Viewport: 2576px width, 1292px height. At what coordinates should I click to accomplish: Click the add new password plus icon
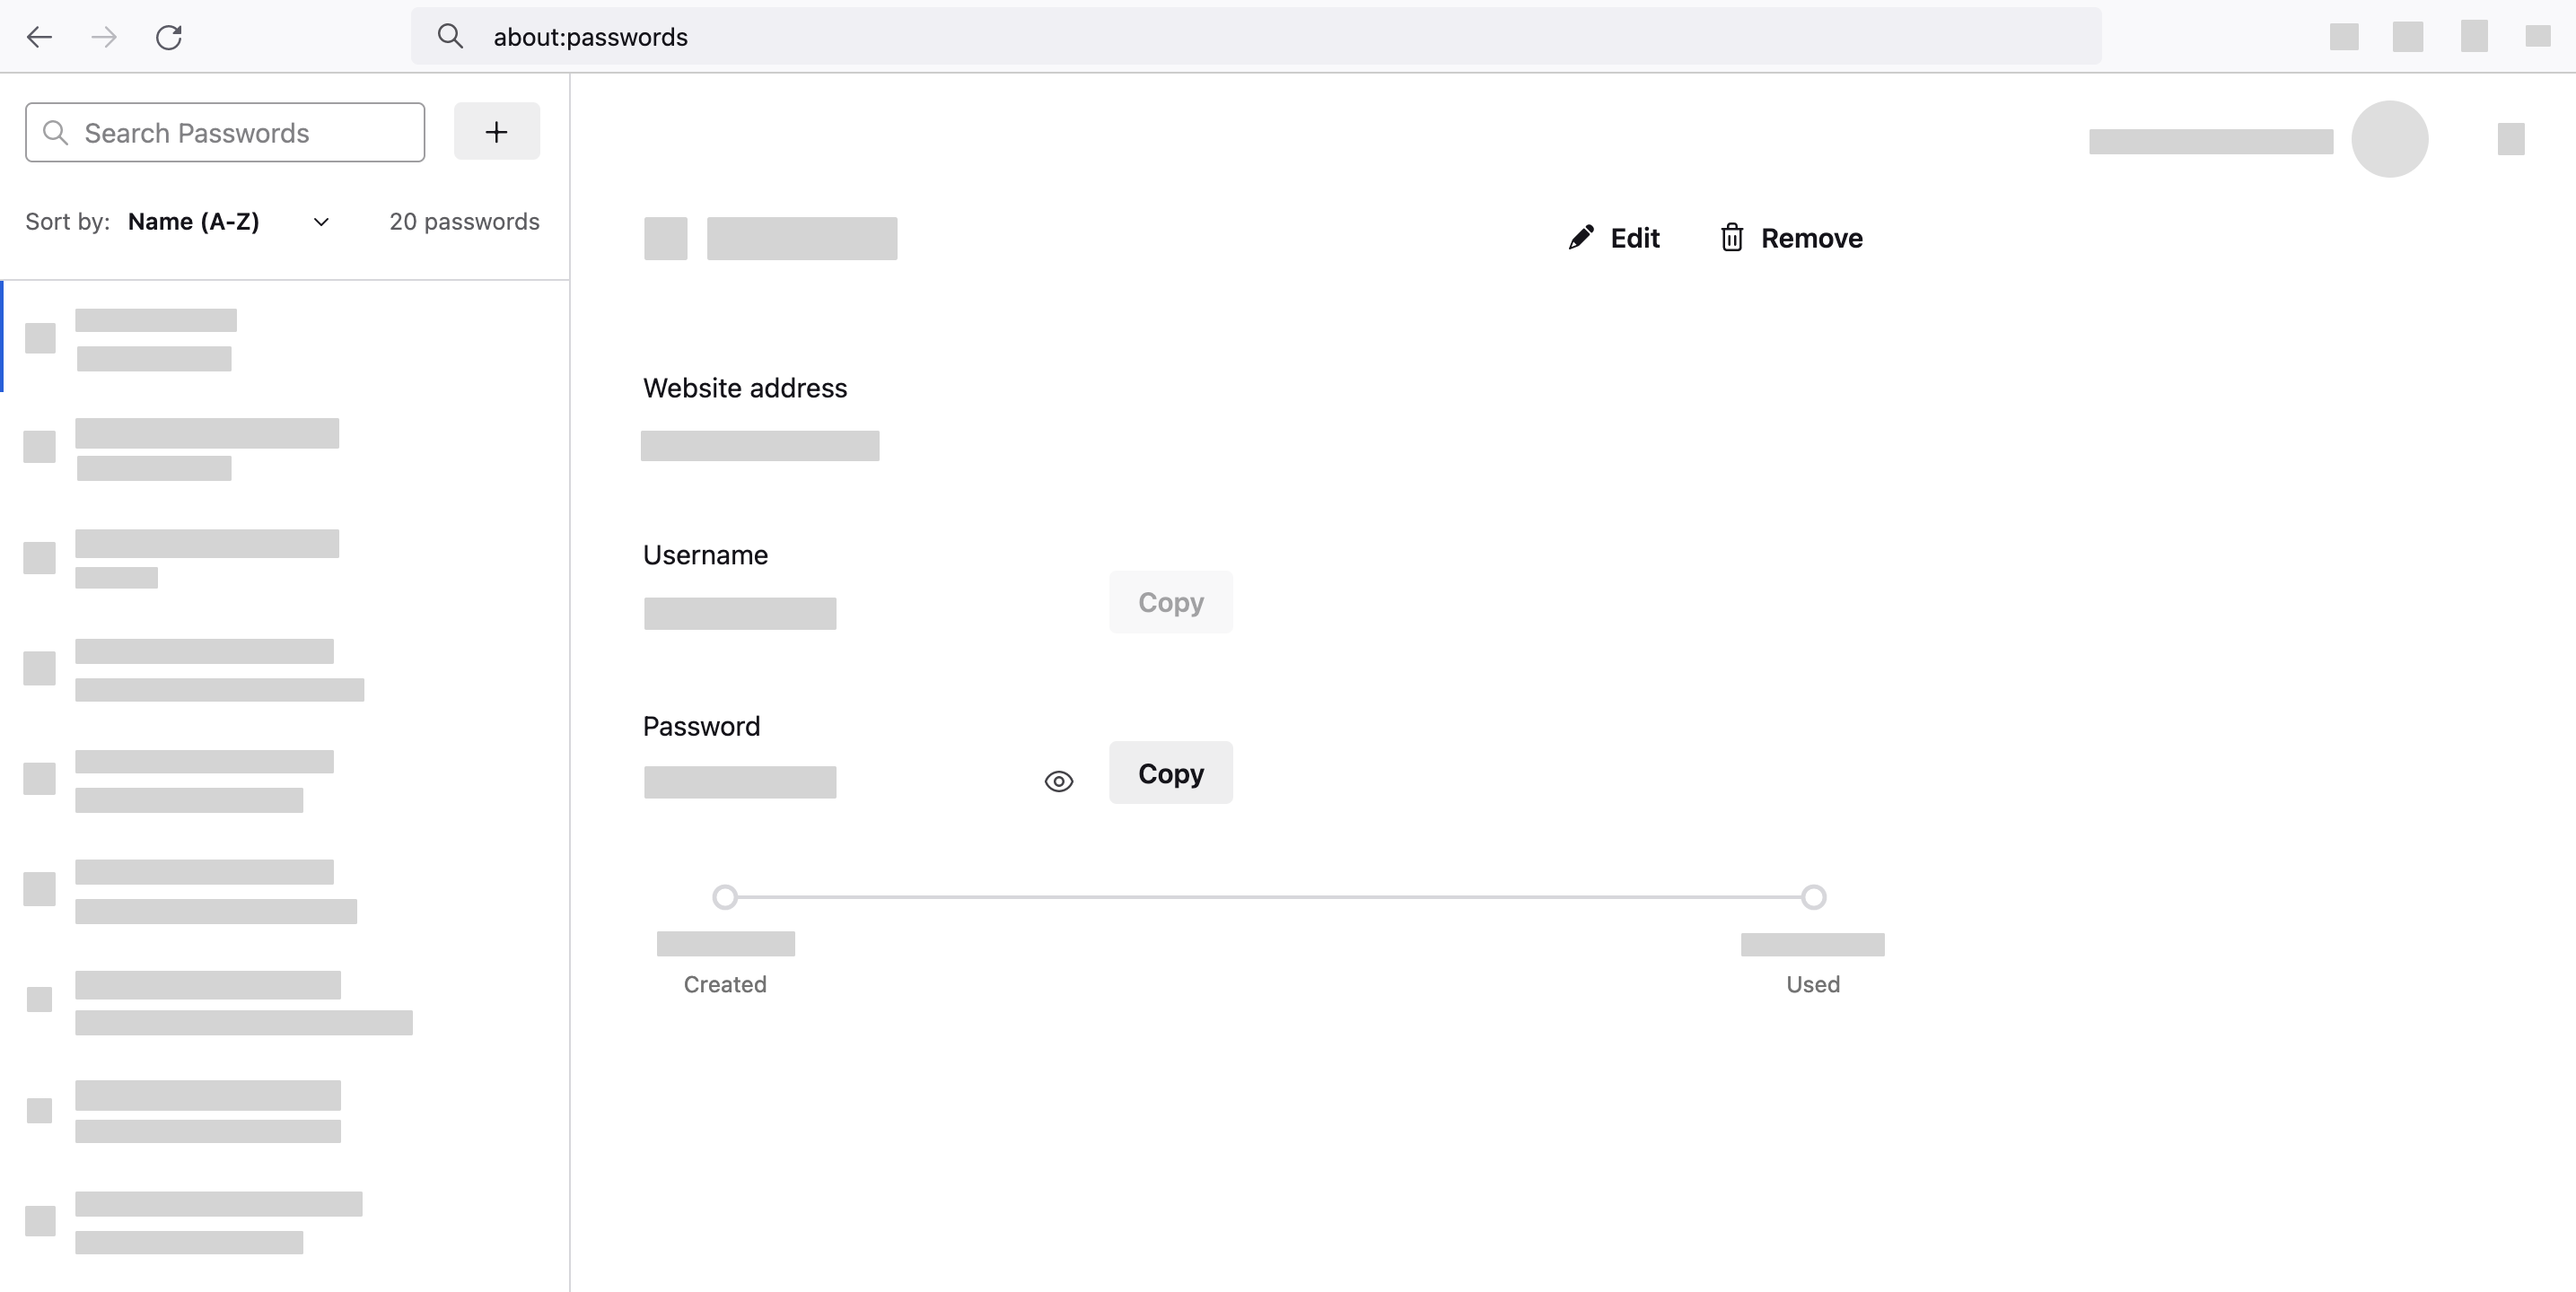coord(496,132)
